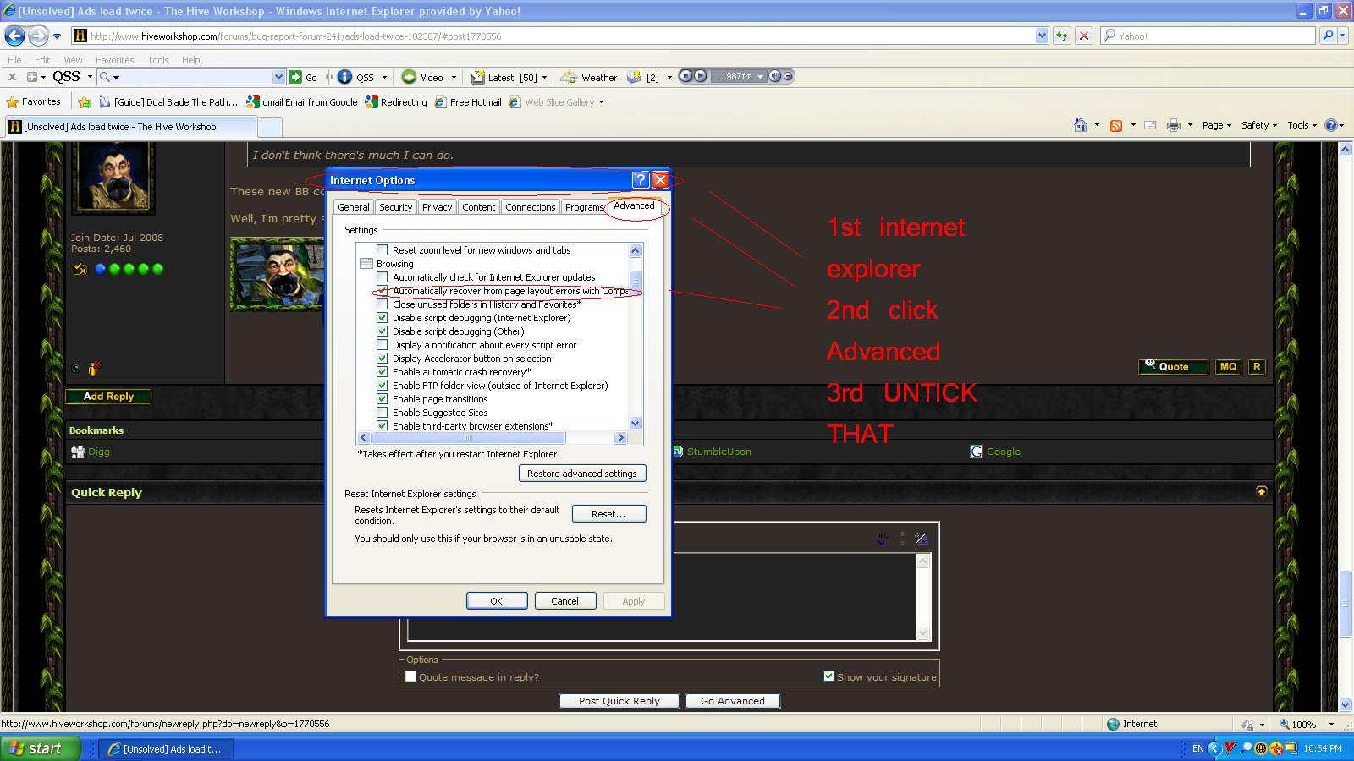This screenshot has width=1354, height=761.
Task: Click Restore advanced settings button
Action: 582,474
